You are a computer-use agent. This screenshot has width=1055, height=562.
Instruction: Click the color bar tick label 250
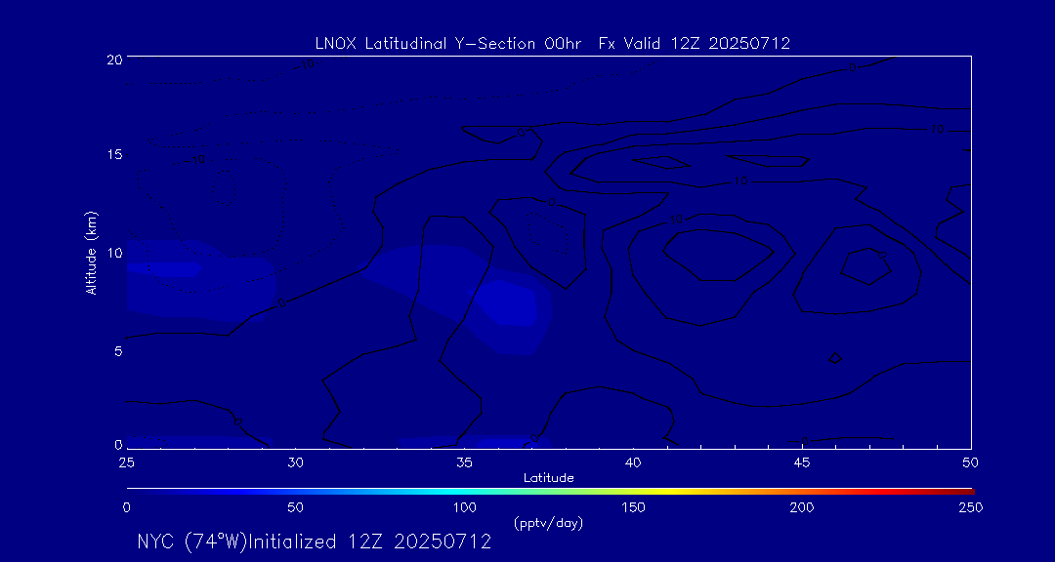pyautogui.click(x=971, y=507)
